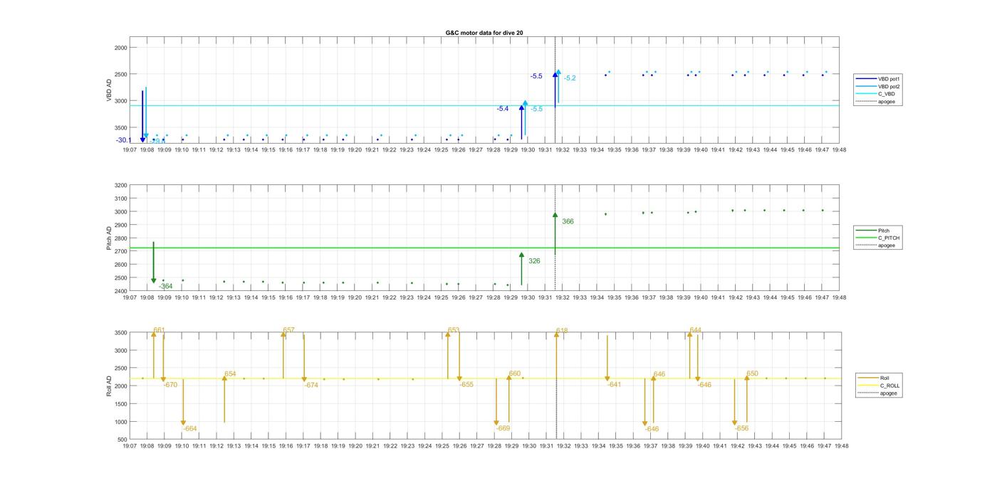Click the "-656" roll value label

coord(742,429)
